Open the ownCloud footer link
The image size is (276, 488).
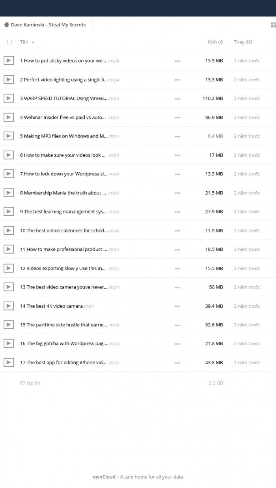click(104, 477)
